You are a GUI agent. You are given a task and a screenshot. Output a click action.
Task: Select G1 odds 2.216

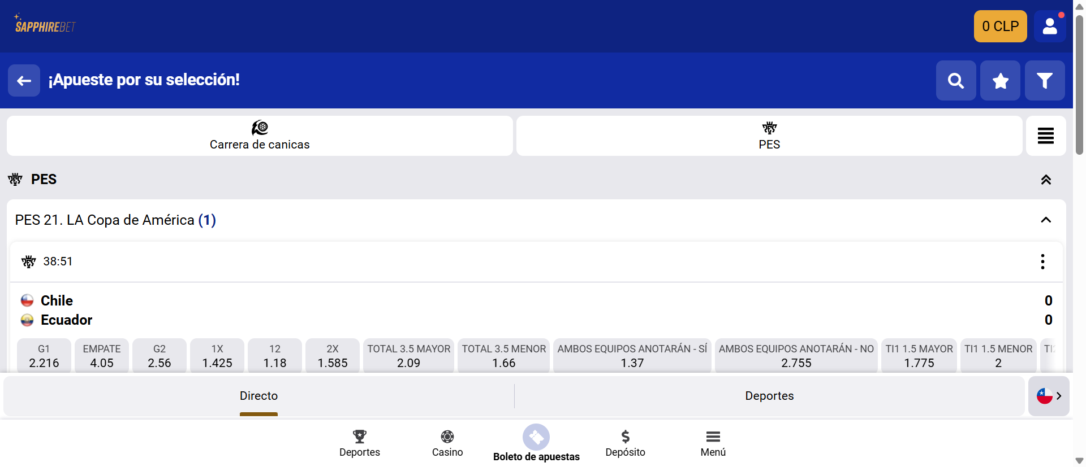44,356
